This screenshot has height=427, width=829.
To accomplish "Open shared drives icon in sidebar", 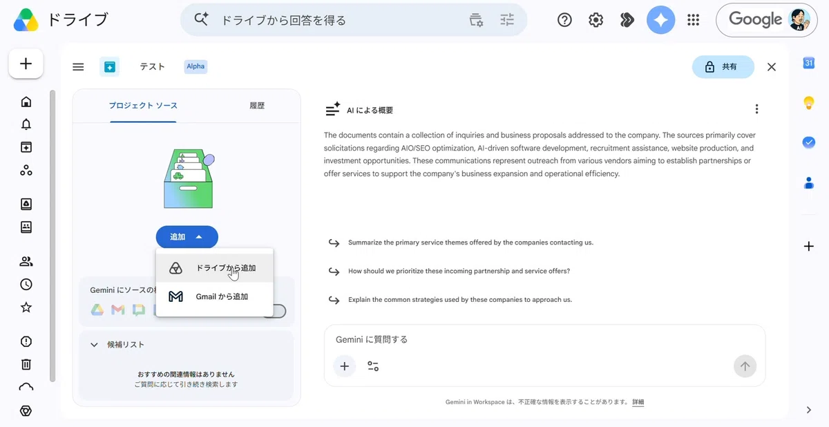I will 26,227.
